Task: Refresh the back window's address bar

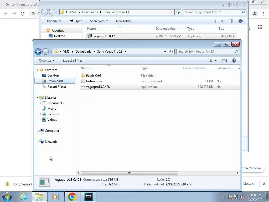Action: (178, 12)
